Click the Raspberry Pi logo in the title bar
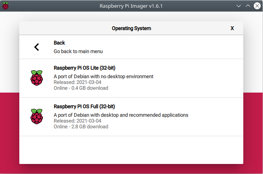This screenshot has width=263, height=174. 5,6
